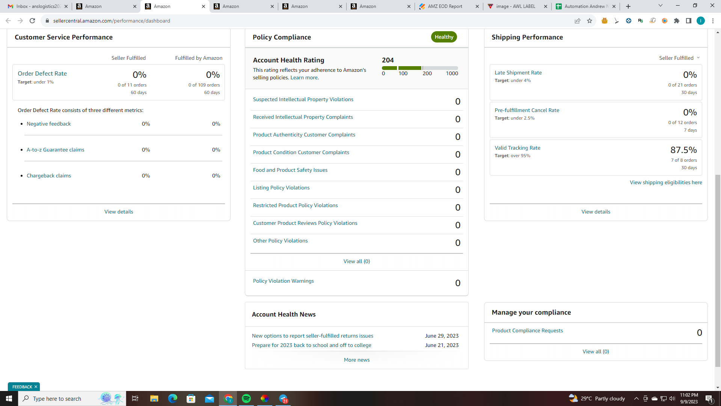Click the Account Health Rating progress bar
Image resolution: width=721 pixels, height=406 pixels.
click(x=420, y=68)
